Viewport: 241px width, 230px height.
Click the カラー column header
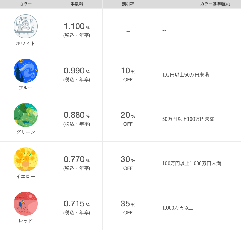pyautogui.click(x=26, y=4)
